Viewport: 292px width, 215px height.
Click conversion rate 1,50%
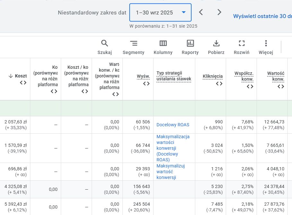(247, 146)
